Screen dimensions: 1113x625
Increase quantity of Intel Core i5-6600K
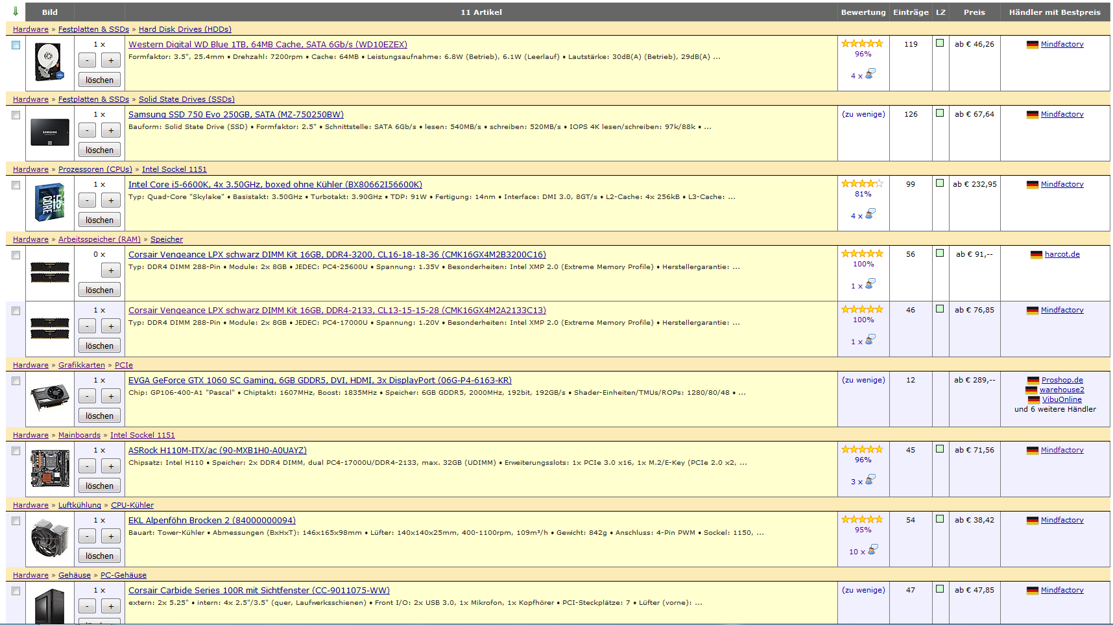point(111,200)
